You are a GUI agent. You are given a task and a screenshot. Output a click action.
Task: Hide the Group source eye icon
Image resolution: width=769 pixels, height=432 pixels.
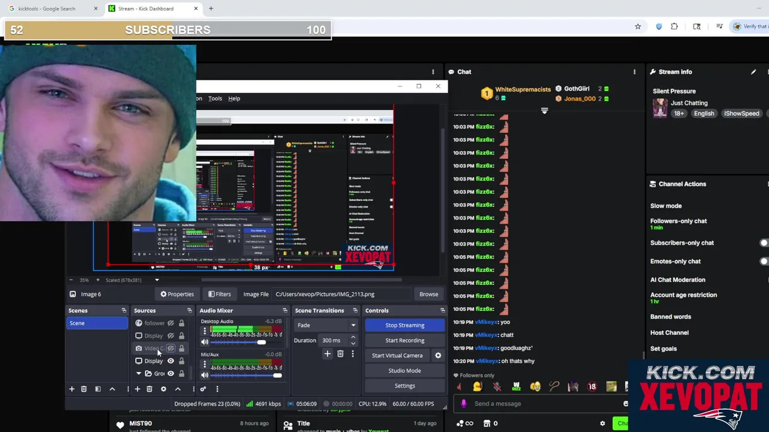[171, 374]
